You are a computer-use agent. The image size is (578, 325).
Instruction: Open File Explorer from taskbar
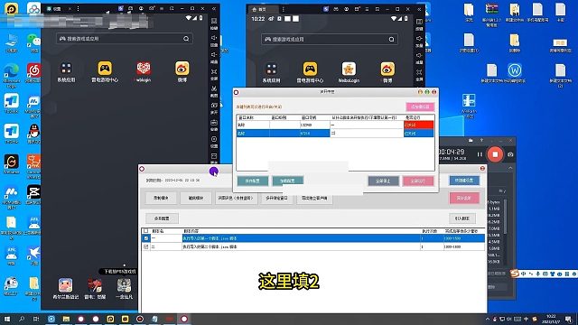pos(66,319)
